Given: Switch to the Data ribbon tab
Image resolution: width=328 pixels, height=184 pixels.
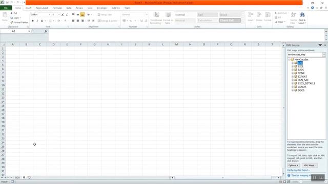Looking at the screenshot, I should (69, 8).
